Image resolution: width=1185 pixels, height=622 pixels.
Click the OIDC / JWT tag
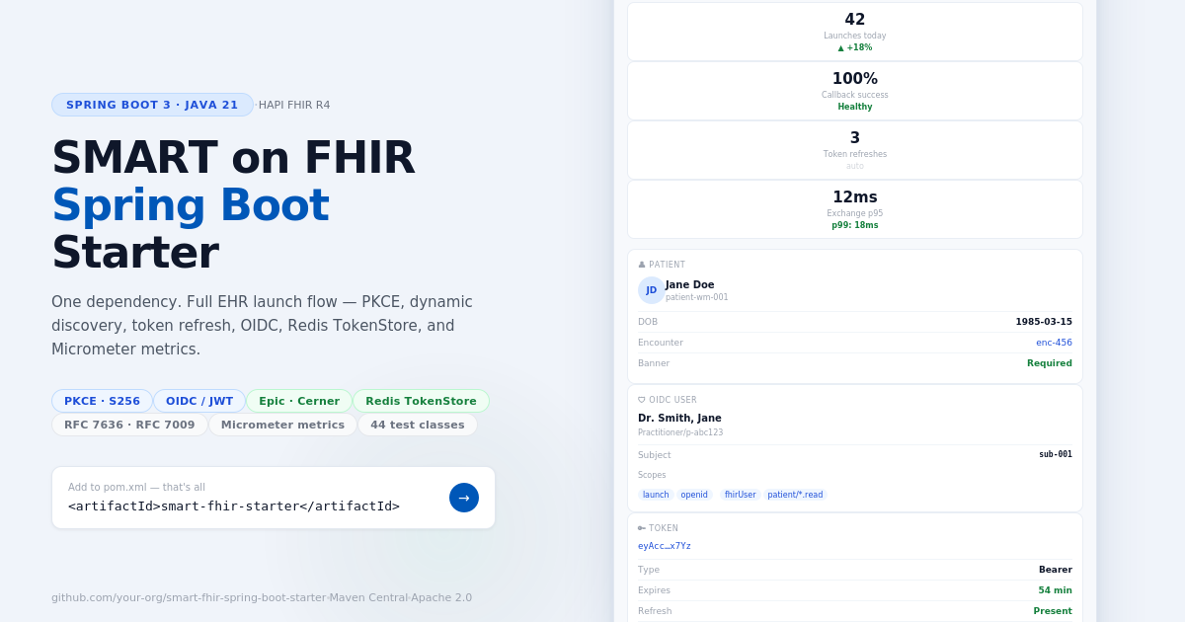click(199, 401)
